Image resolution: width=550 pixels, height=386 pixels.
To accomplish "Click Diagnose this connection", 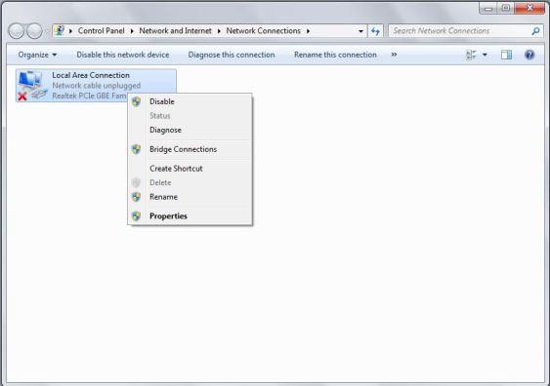I will point(232,55).
